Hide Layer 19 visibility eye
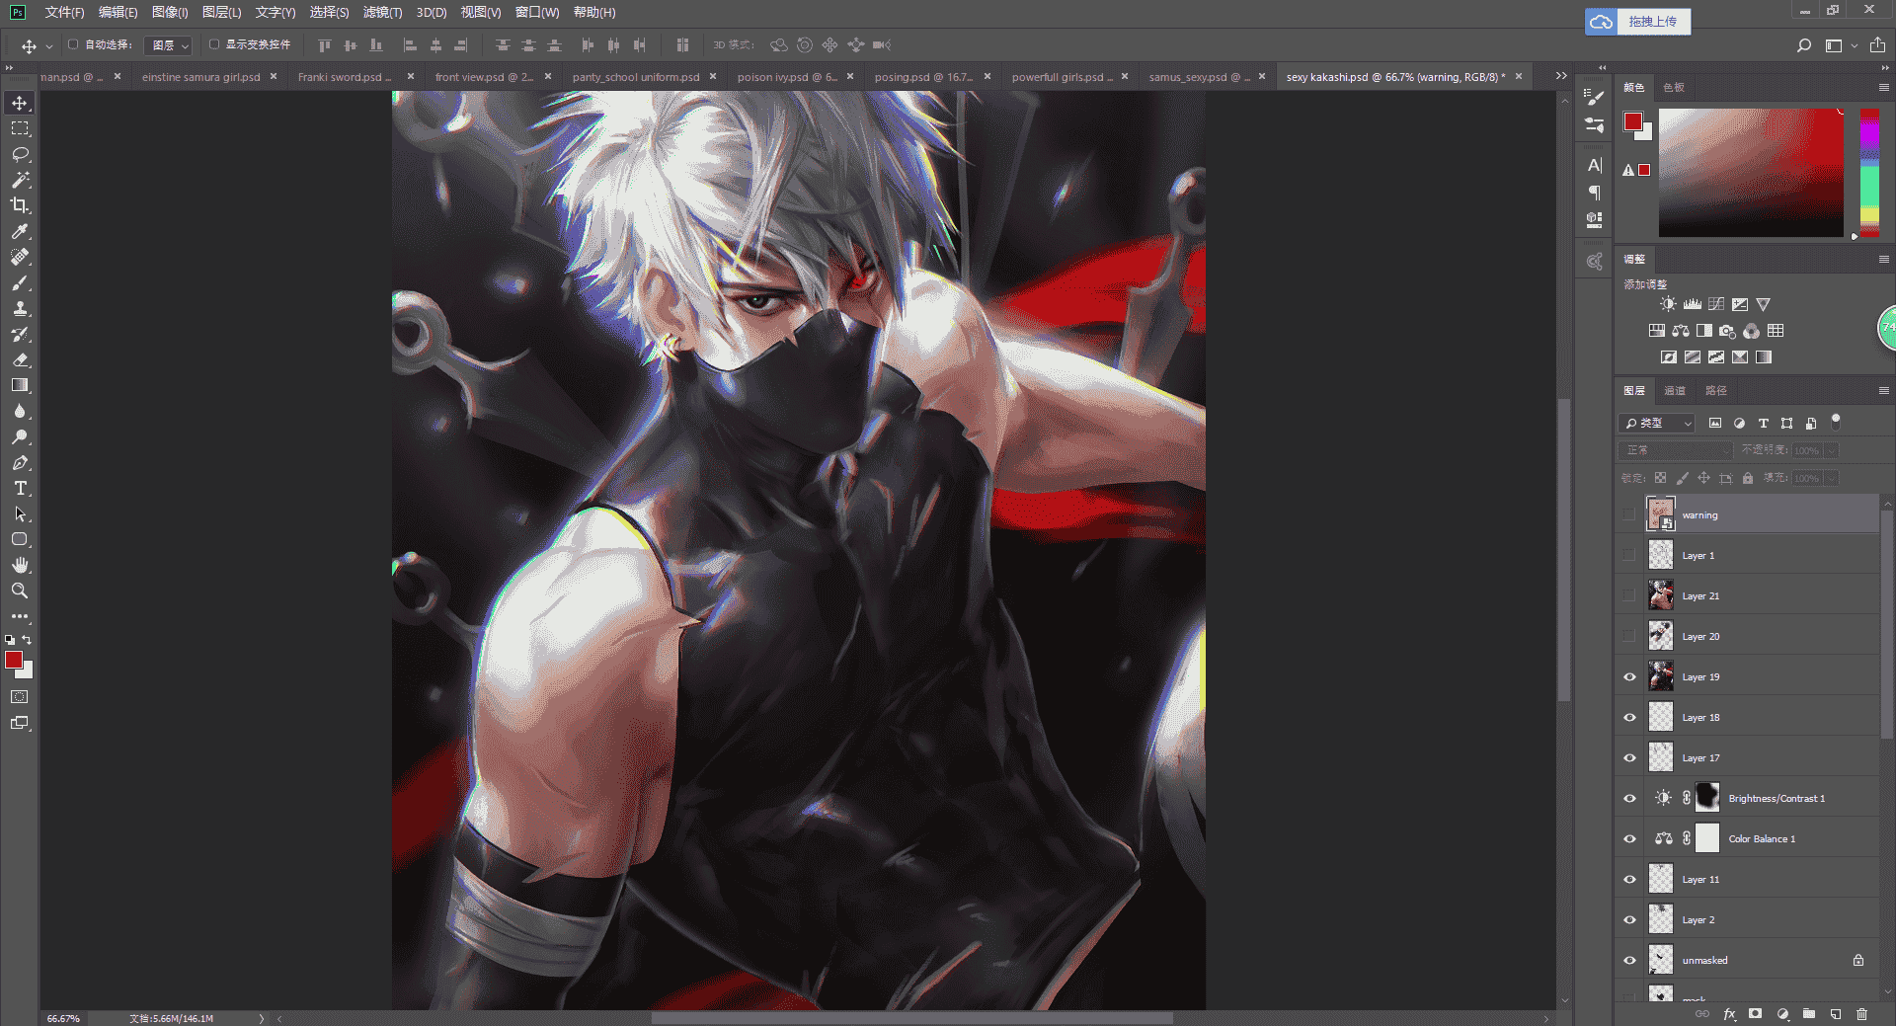This screenshot has height=1026, width=1896. point(1629,677)
